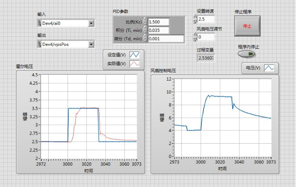The image size is (296, 187).
Task: Click inside the 风扇控制电压 chart plot area
Action: pos(222,118)
